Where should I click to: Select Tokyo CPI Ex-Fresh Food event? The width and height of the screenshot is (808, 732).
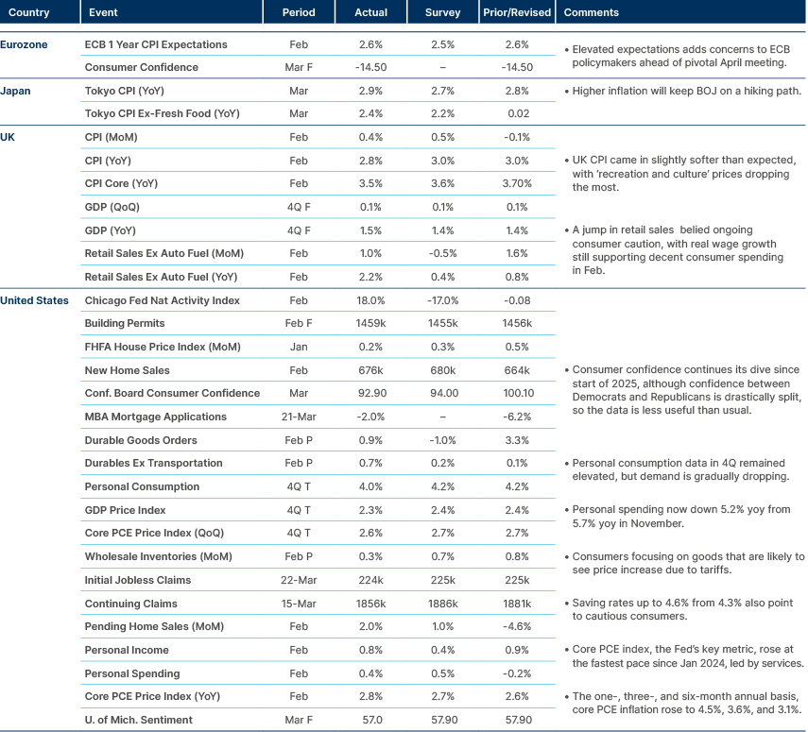click(163, 114)
